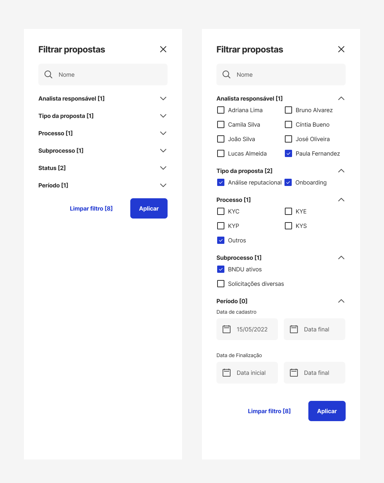Click the search icon in the left panel

tap(48, 75)
